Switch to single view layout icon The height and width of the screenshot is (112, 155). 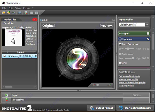(32, 13)
